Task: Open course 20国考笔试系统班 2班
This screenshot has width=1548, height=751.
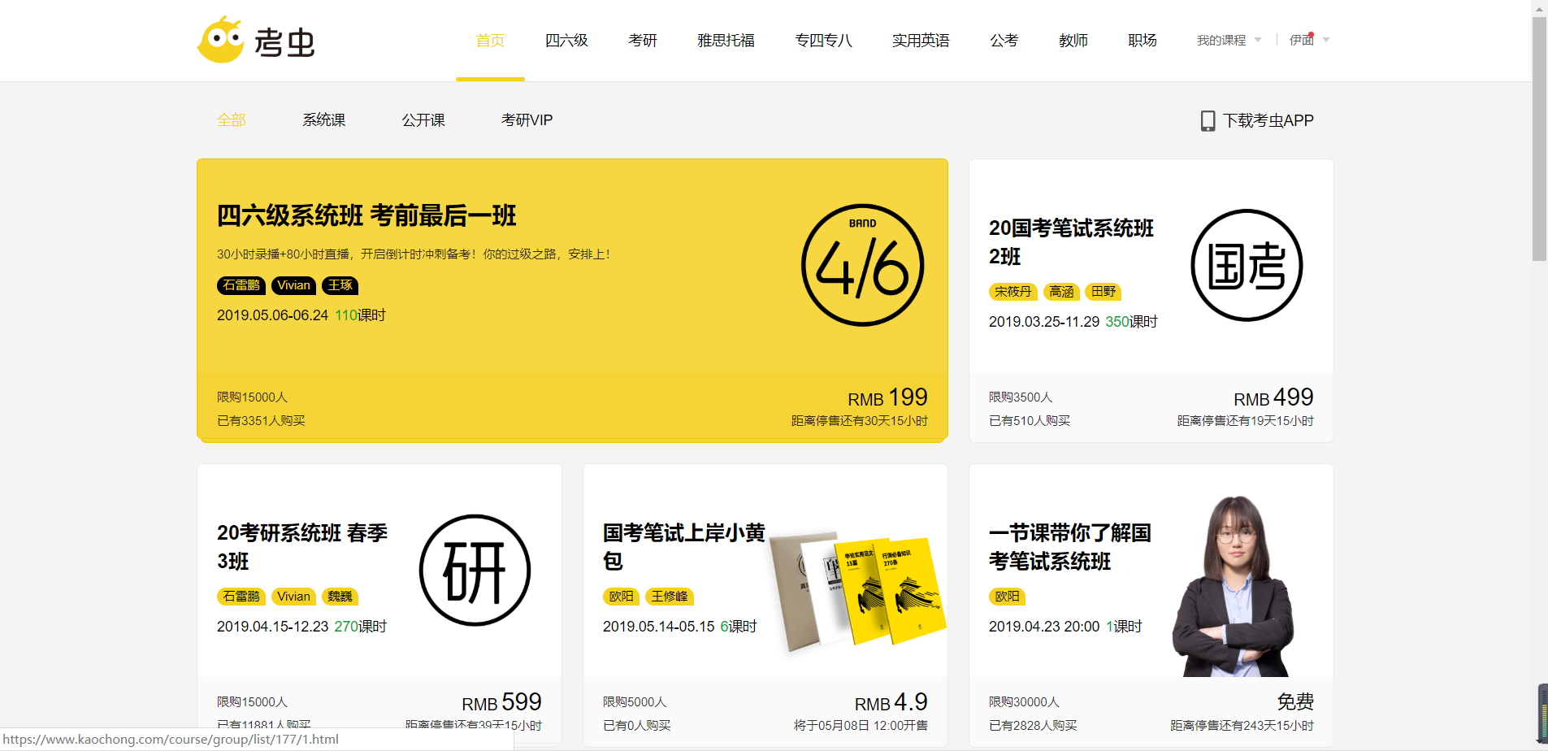Action: tap(1071, 242)
